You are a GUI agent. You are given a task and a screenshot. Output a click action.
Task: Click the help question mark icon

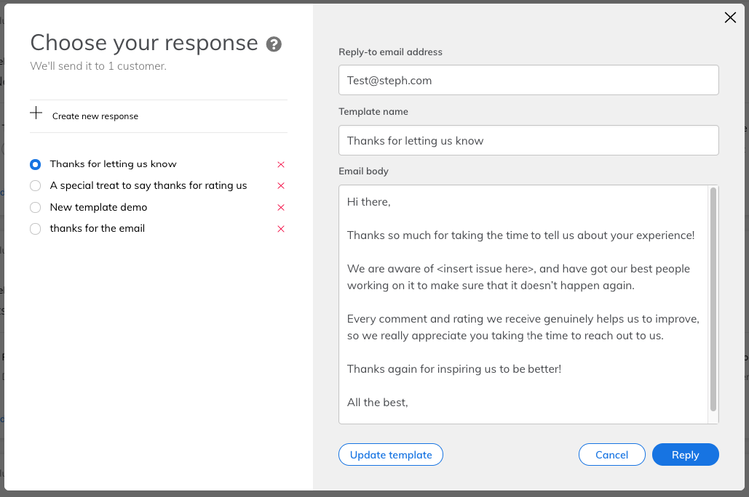coord(274,44)
